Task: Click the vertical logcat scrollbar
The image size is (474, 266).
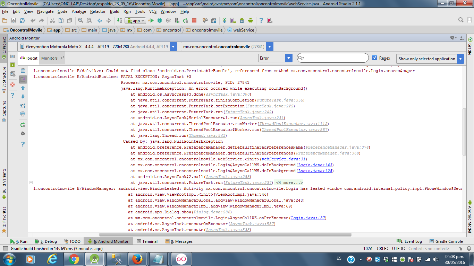Action: point(464,132)
